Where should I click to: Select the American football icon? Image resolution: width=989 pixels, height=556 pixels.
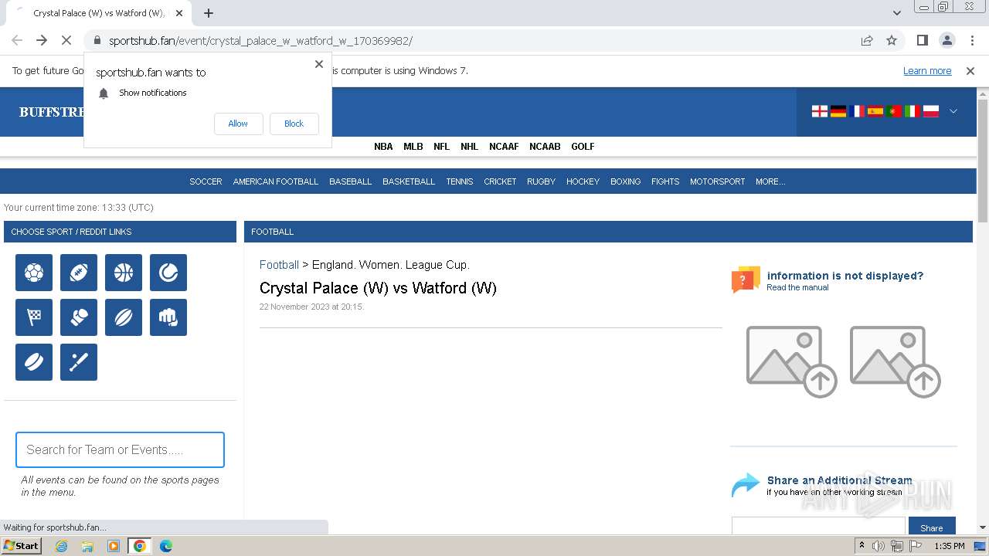pyautogui.click(x=79, y=273)
